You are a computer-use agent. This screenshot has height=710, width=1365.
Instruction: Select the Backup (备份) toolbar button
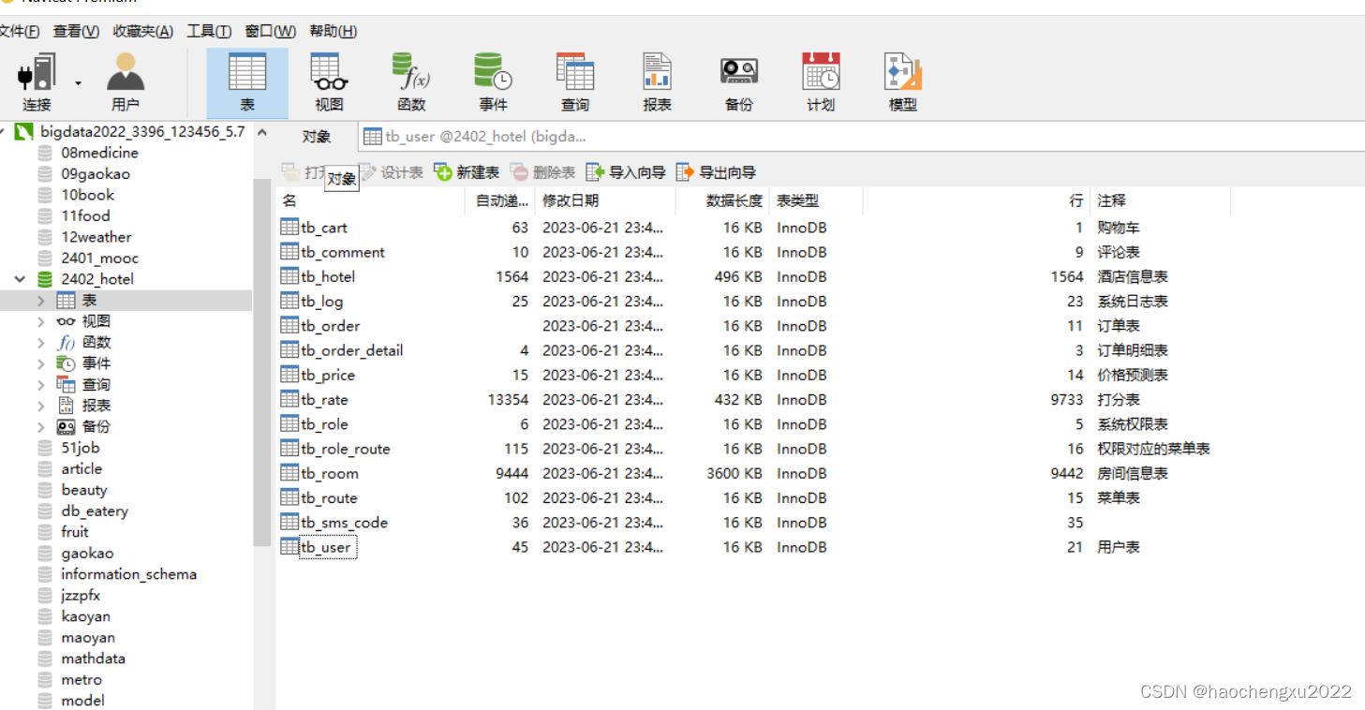click(x=739, y=82)
